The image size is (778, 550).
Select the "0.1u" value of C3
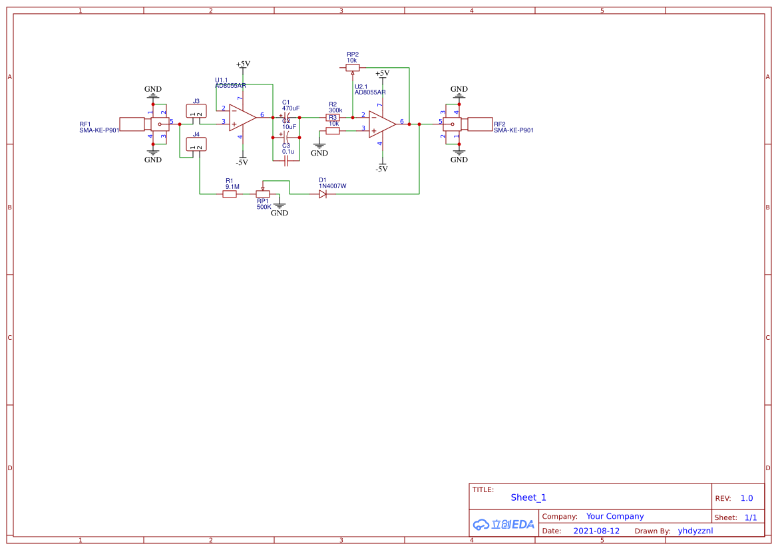[x=288, y=152]
